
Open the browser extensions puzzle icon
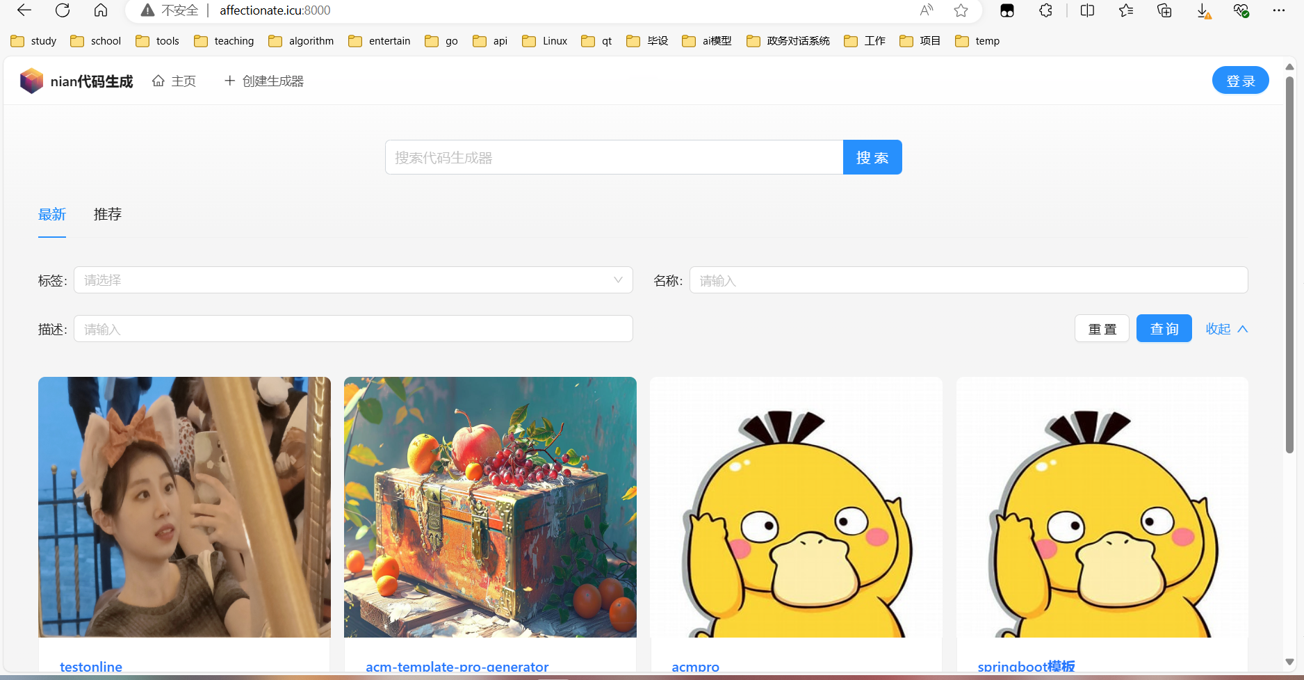pyautogui.click(x=1046, y=10)
